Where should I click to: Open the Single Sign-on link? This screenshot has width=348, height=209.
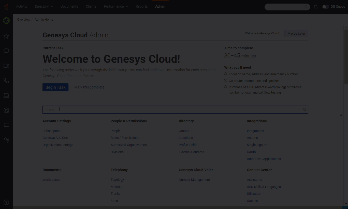(x=257, y=145)
